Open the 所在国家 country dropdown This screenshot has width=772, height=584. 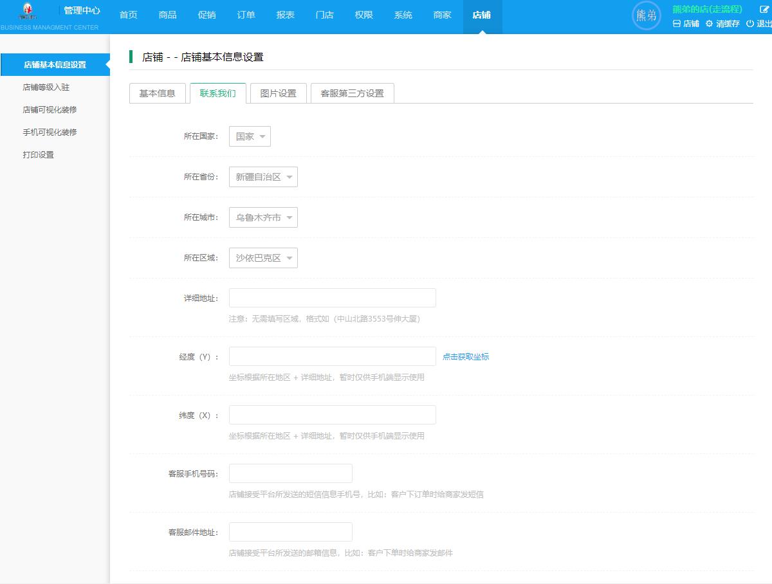pos(250,136)
